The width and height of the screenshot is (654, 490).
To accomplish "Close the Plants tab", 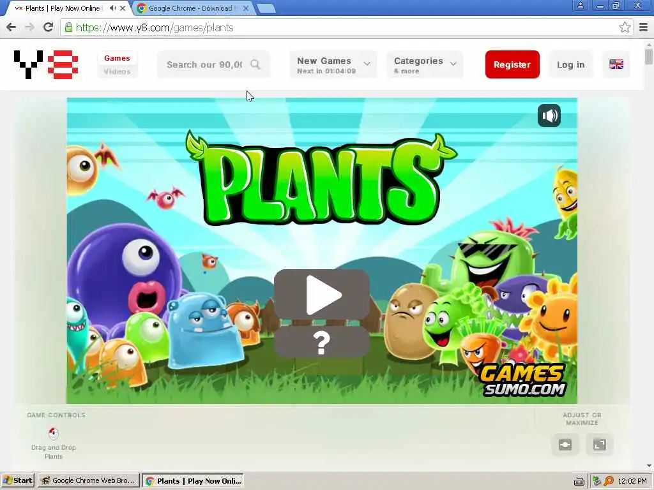I will click(x=123, y=8).
